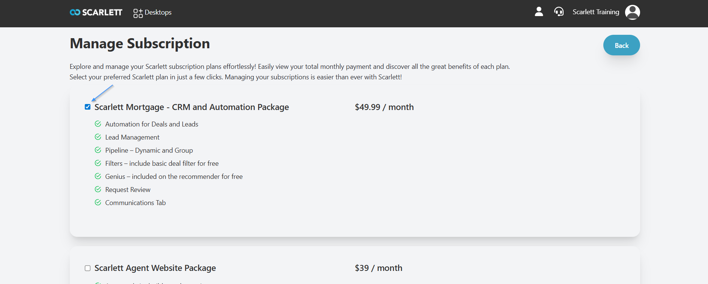
Task: Click checkmark icon beside Request Review
Action: [x=98, y=189]
